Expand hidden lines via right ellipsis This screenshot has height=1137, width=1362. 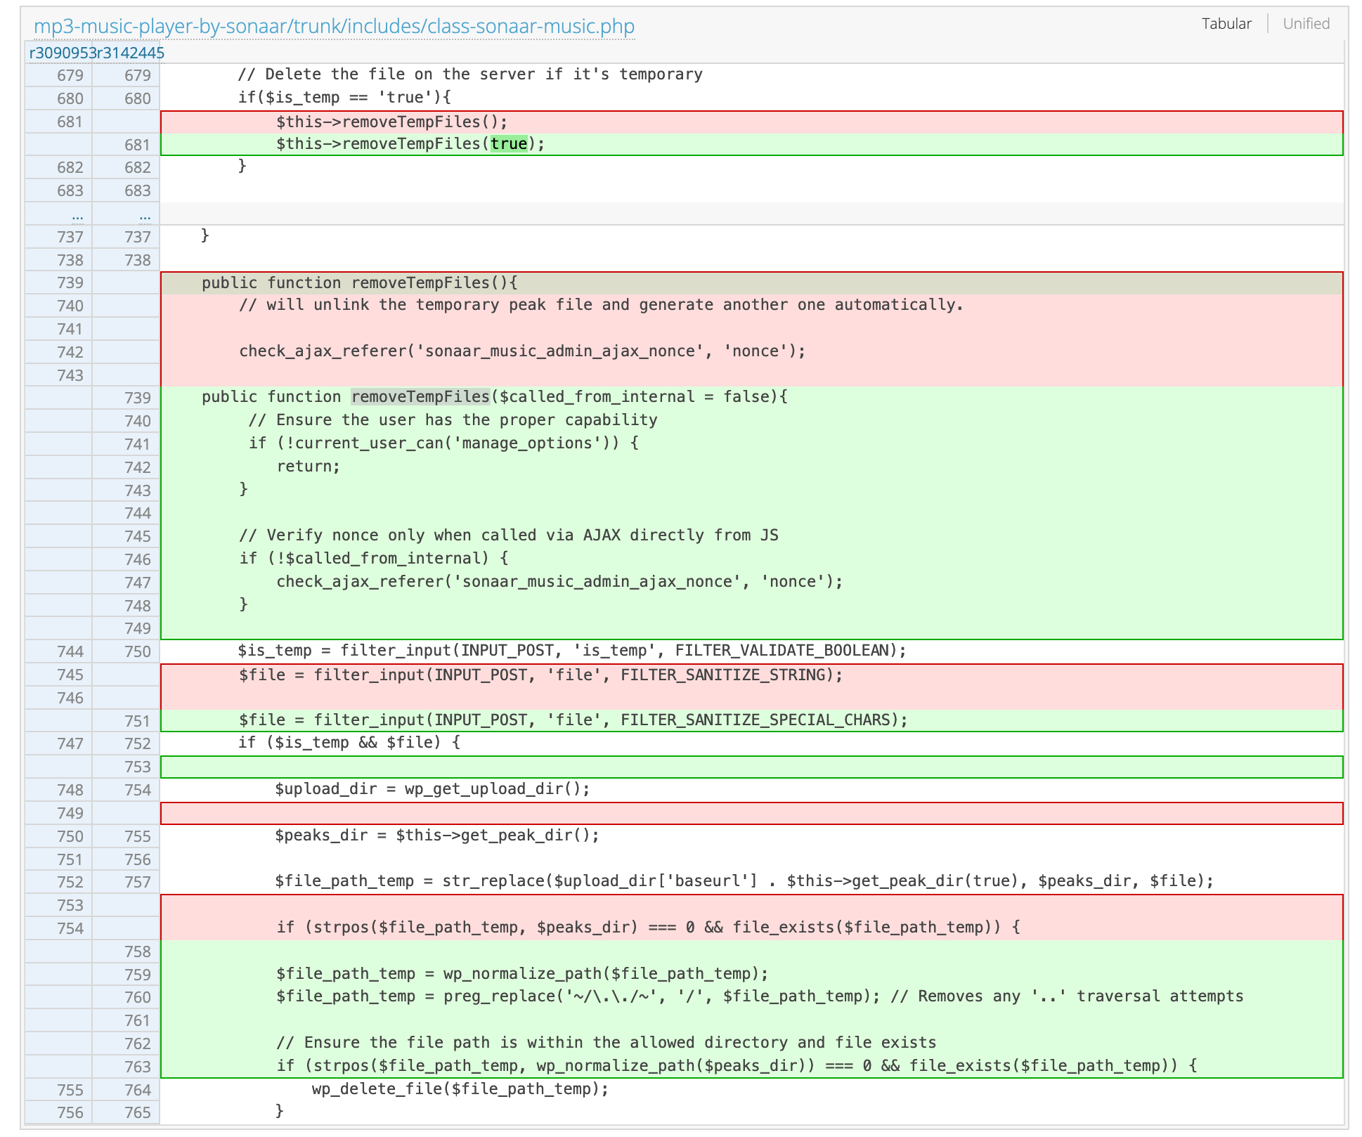[x=145, y=216]
